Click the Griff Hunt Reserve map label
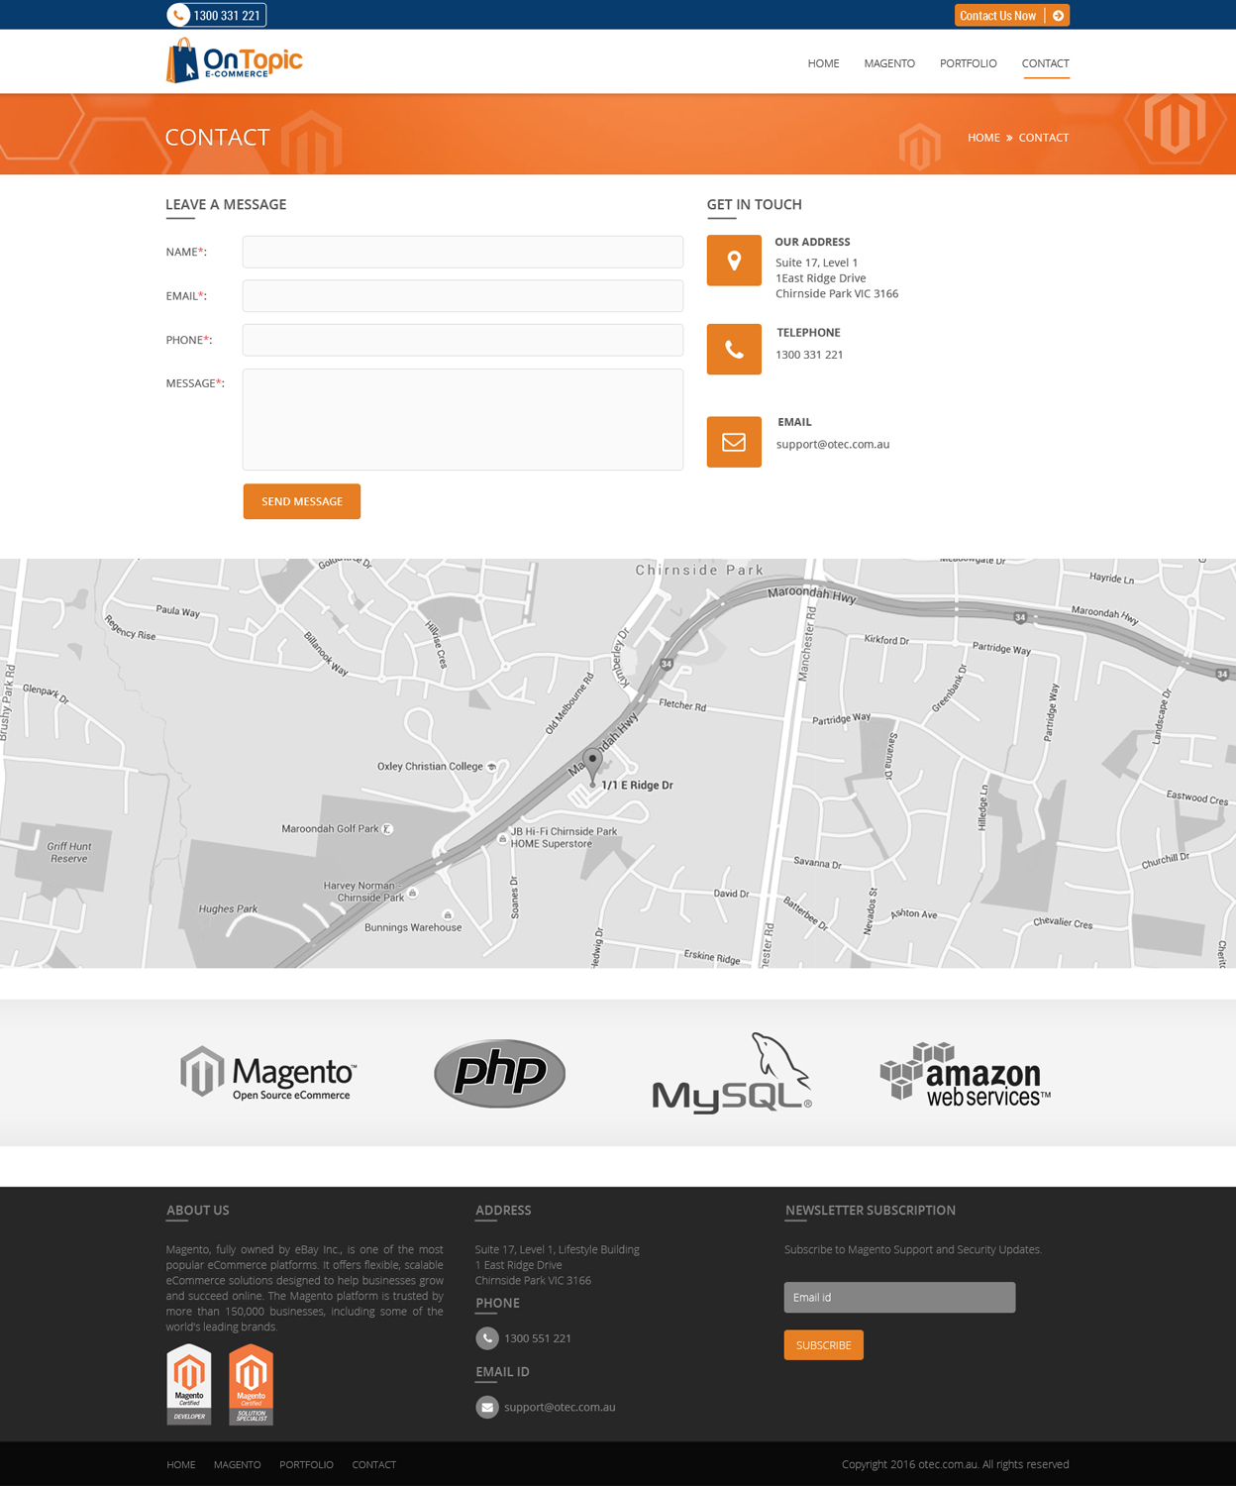 pos(69,852)
